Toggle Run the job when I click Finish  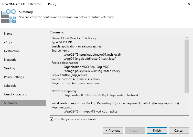coord(52,119)
